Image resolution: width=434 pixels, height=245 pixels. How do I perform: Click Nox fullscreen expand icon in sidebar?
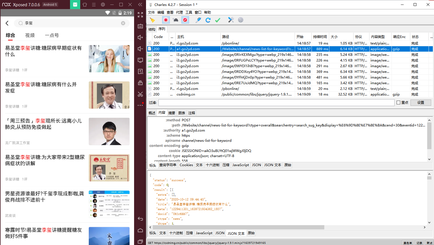140,15
